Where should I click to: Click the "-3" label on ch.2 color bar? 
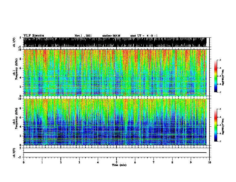click(x=220, y=109)
